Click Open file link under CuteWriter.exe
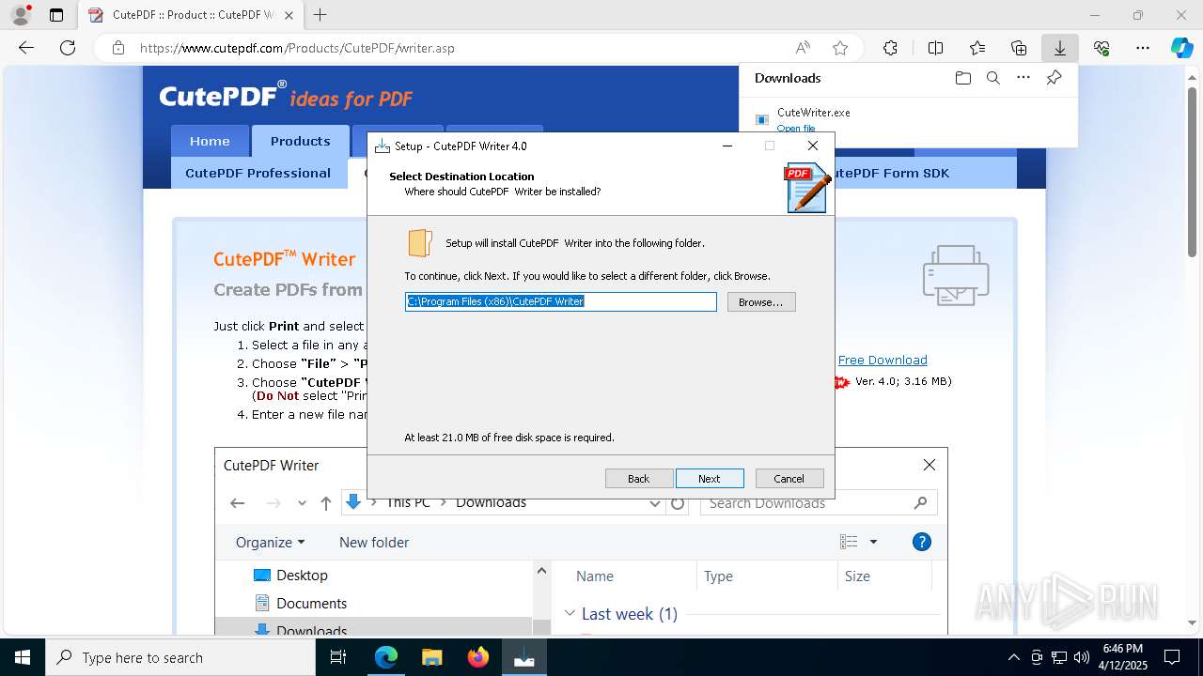Screen dimensions: 1203x676 click(x=796, y=129)
